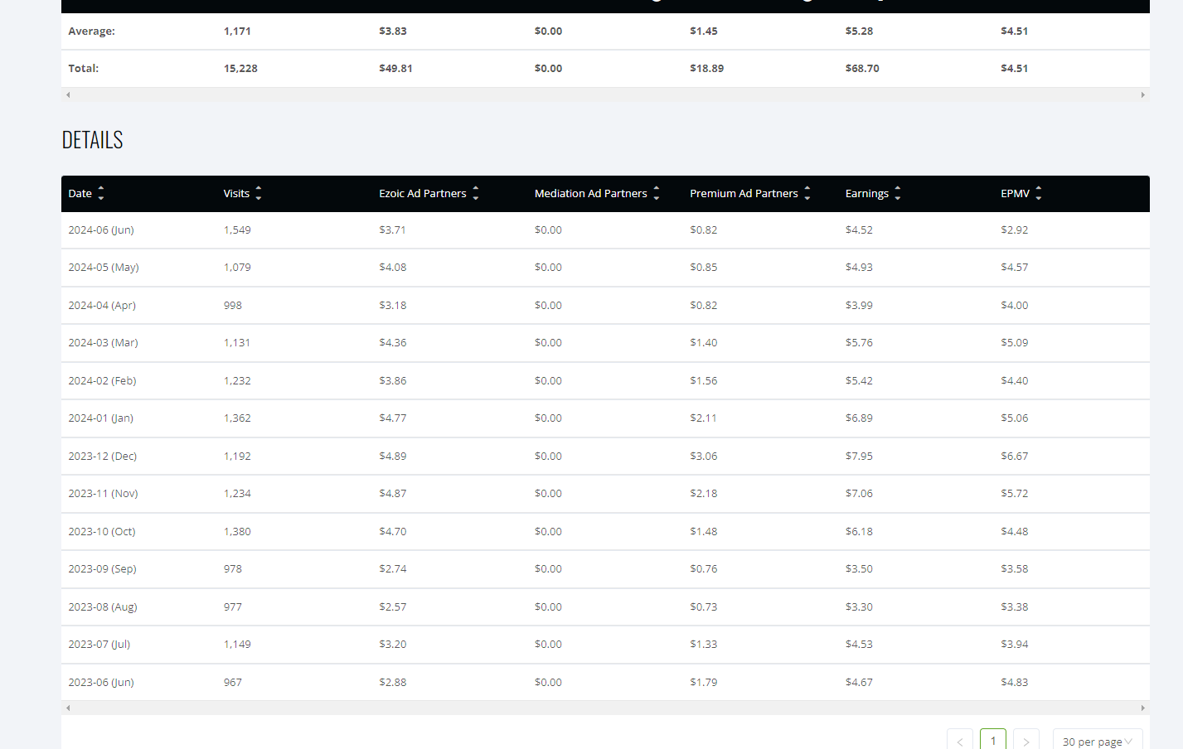Sort table by Earnings column
This screenshot has height=749, width=1183.
click(898, 194)
